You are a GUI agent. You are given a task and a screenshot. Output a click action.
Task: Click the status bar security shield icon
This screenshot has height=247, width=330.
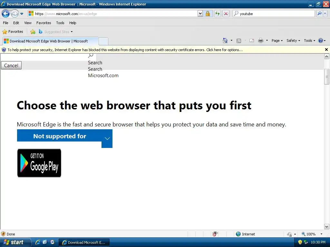point(3,234)
